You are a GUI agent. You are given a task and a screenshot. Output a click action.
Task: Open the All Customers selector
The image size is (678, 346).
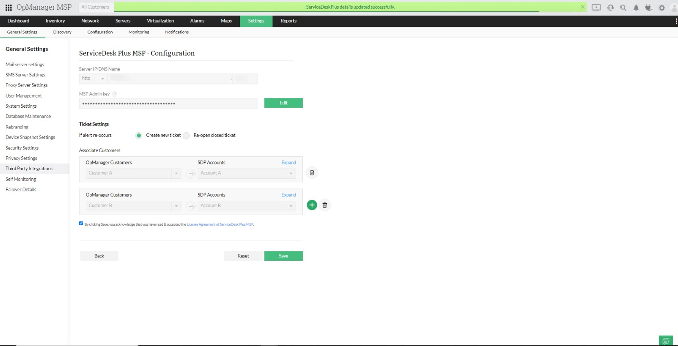click(95, 7)
